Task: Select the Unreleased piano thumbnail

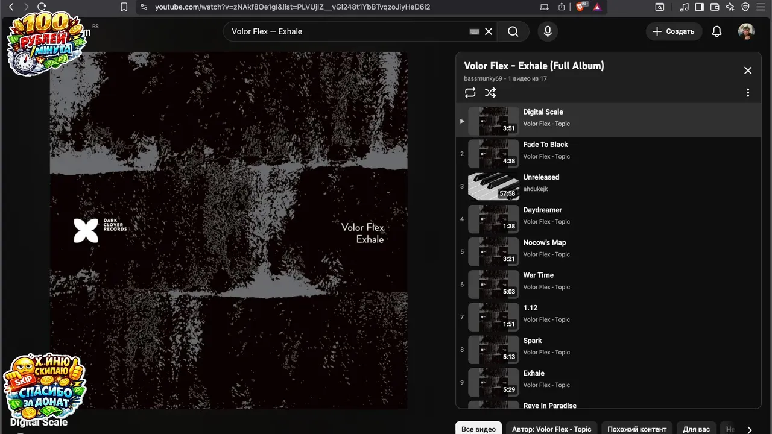Action: tap(493, 186)
